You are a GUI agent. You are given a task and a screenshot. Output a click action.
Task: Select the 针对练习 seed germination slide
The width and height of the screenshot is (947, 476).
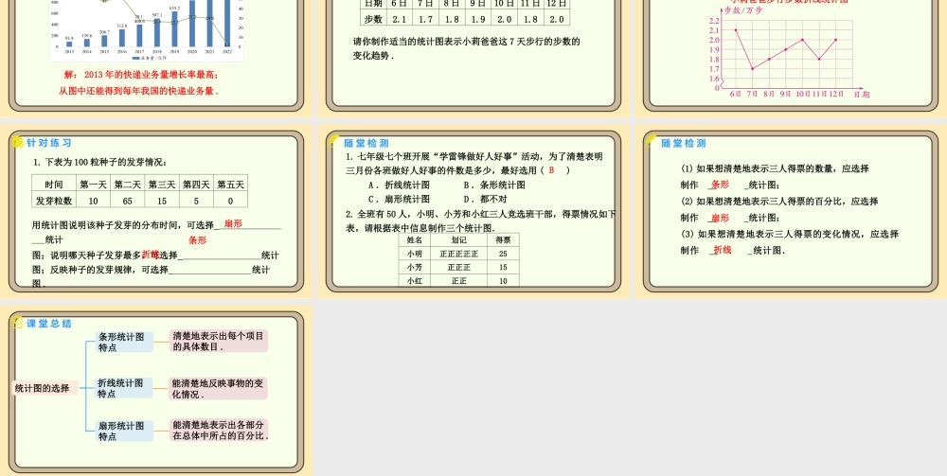[156, 211]
